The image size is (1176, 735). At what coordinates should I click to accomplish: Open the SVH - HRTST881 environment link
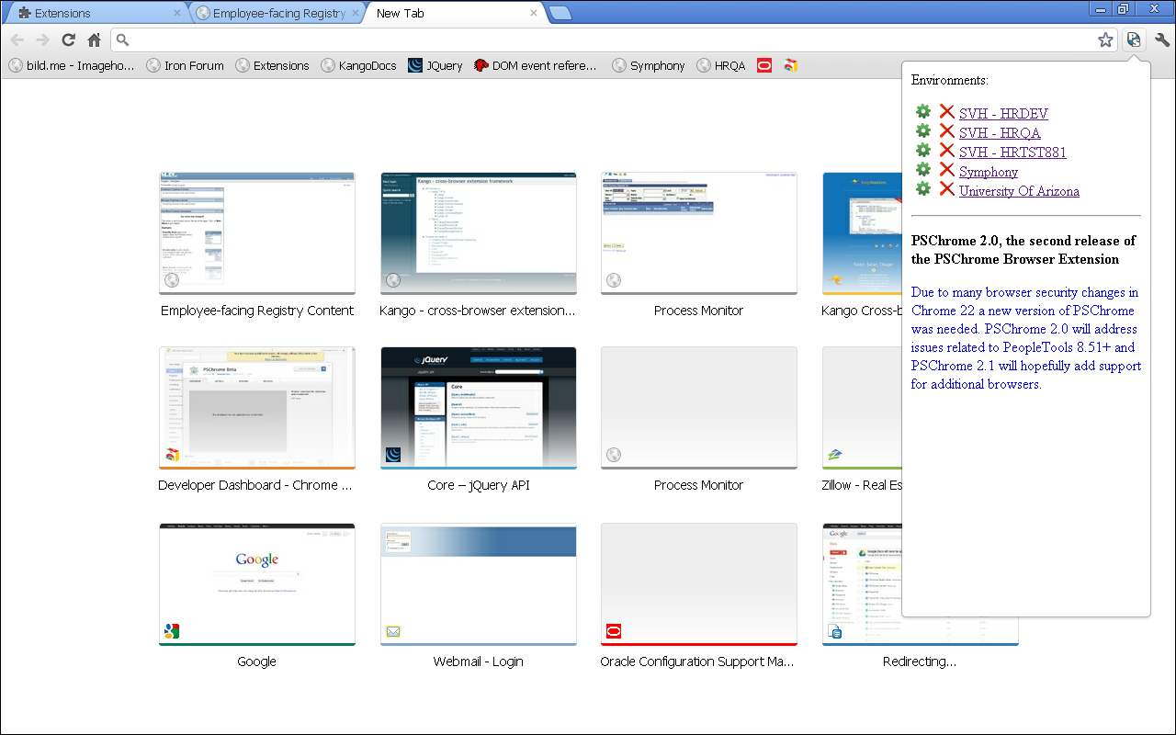tap(1012, 153)
